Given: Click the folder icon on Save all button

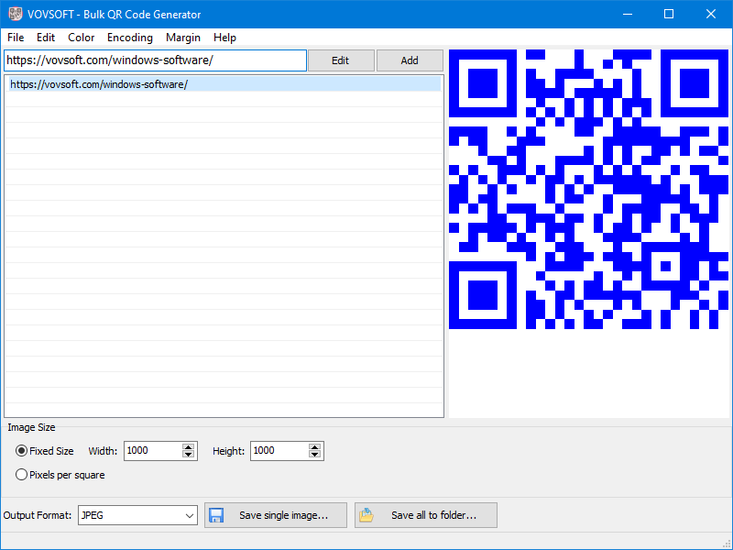Looking at the screenshot, I should 366,515.
